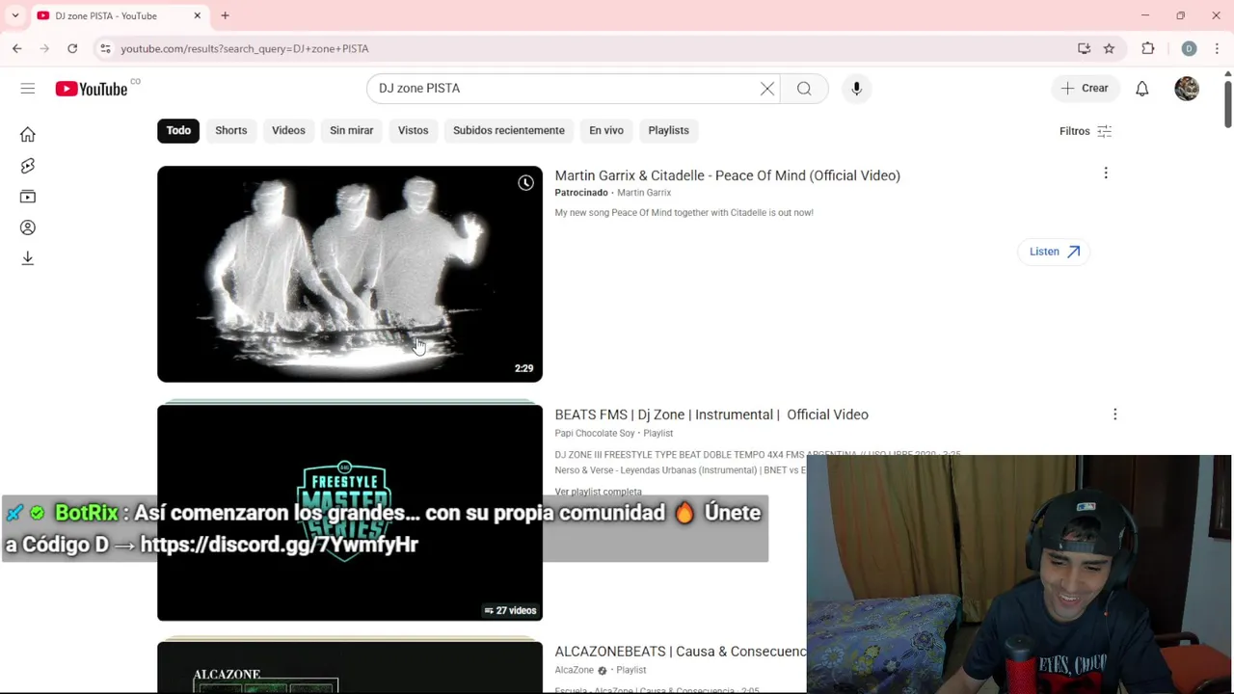Select the Videos filter chip

[x=288, y=131]
